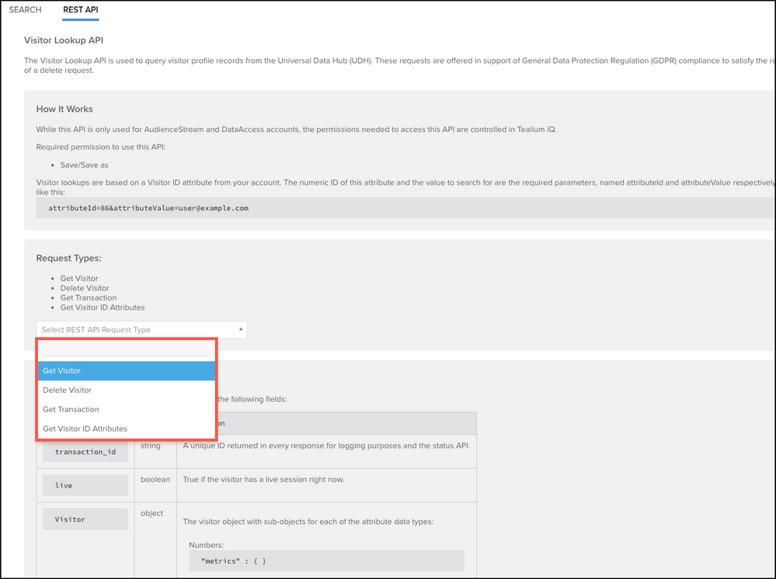This screenshot has width=776, height=579.
Task: Click the attributeId example code snippet
Action: [148, 208]
